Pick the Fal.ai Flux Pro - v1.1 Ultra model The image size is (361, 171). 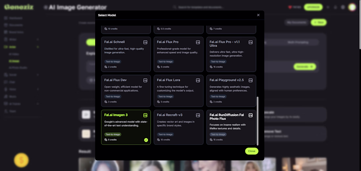231,54
